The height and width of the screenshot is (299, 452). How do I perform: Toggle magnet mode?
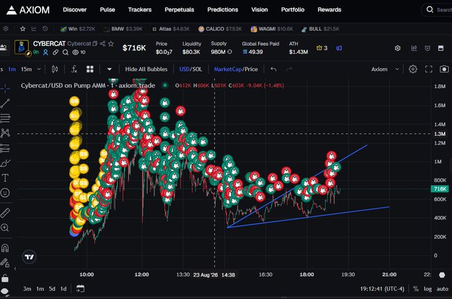click(5, 248)
